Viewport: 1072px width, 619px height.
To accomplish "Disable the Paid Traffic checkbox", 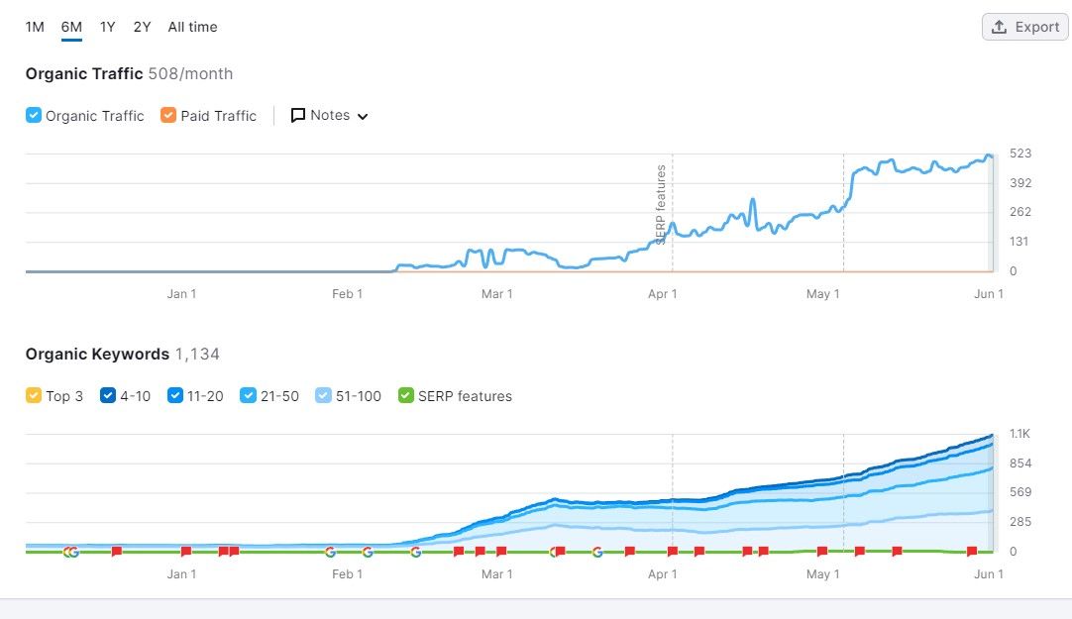I will point(168,115).
